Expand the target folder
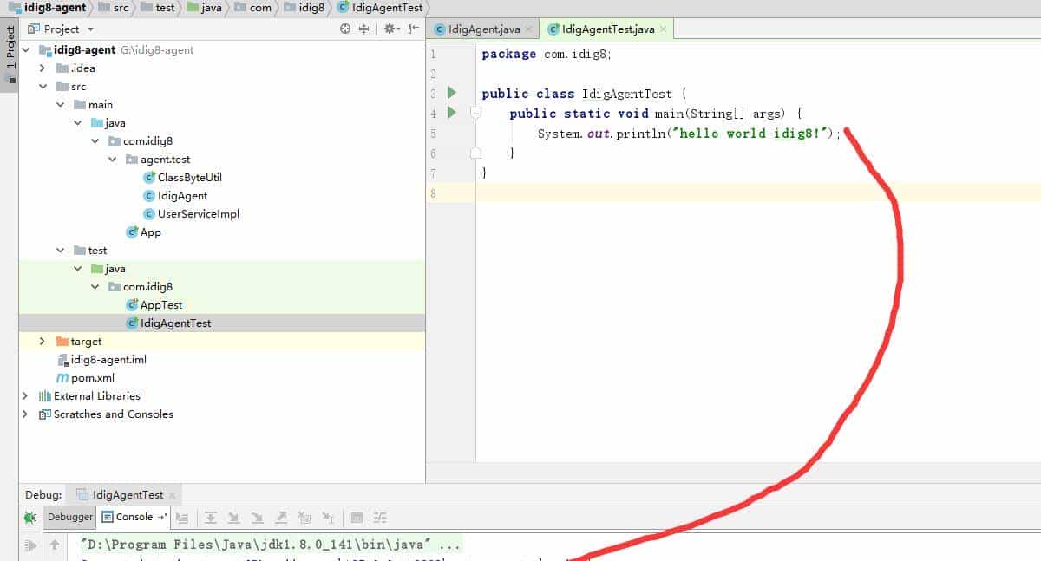This screenshot has height=561, width=1041. point(43,342)
